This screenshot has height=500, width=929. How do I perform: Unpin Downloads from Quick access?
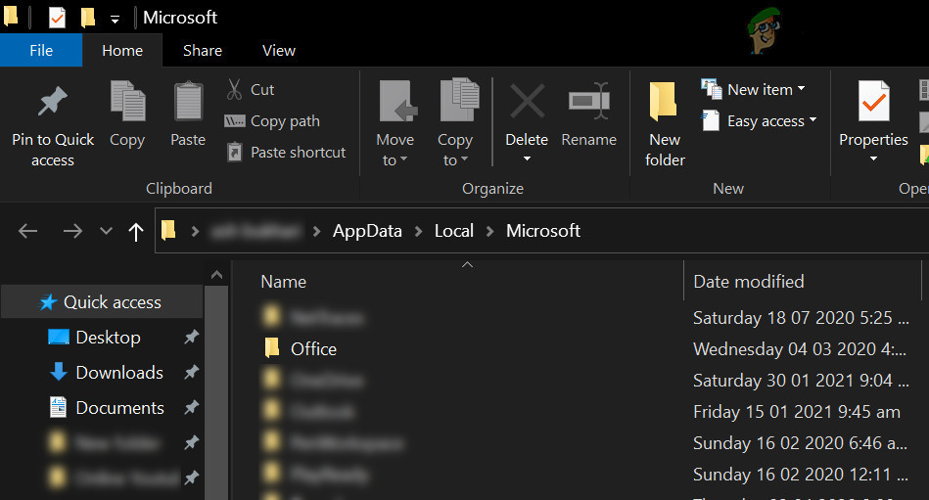click(x=192, y=373)
